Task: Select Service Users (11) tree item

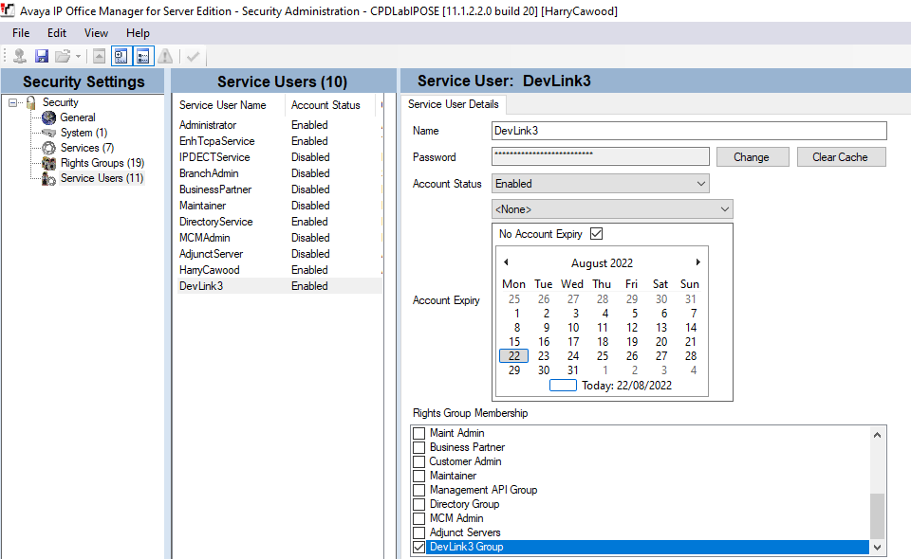Action: coord(102,178)
